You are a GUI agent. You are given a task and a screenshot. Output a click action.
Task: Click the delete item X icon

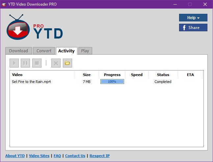click(56, 63)
